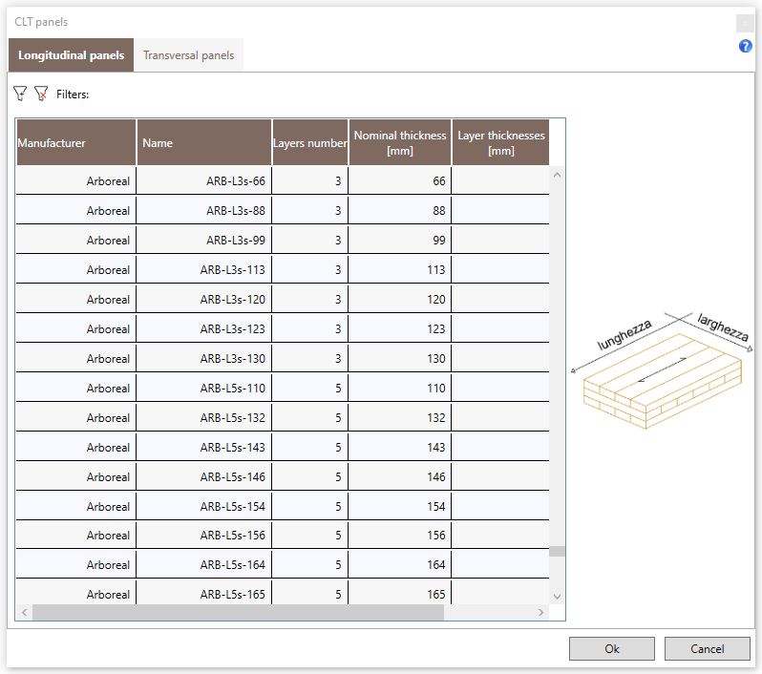This screenshot has width=762, height=674.
Task: Click nominal thickness value 66
Action: coord(439,181)
